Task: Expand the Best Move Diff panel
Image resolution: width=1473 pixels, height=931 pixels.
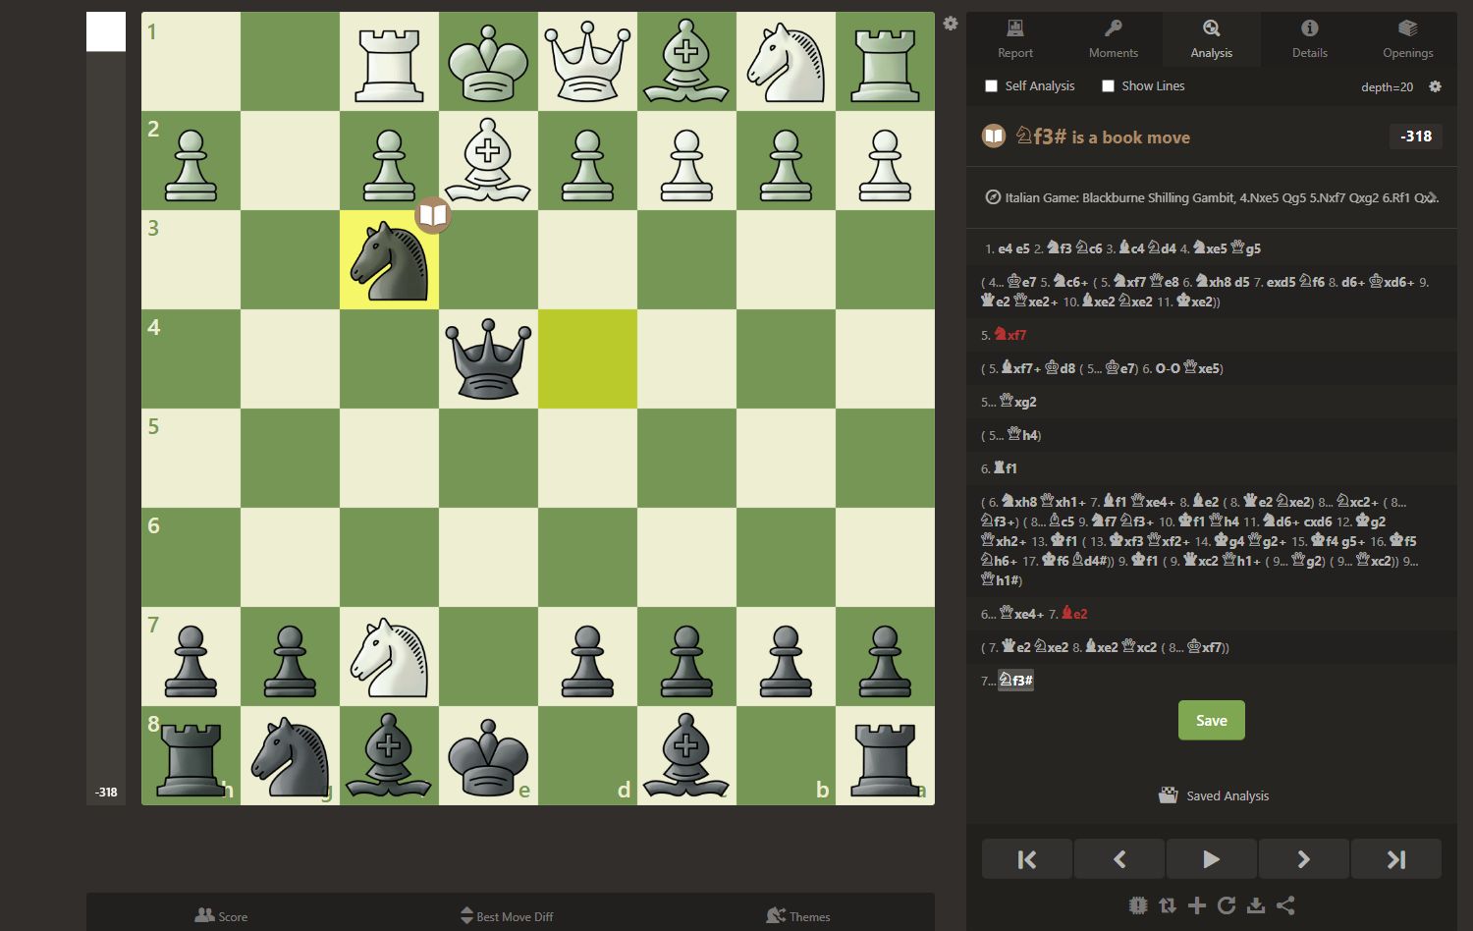Action: pos(506,915)
